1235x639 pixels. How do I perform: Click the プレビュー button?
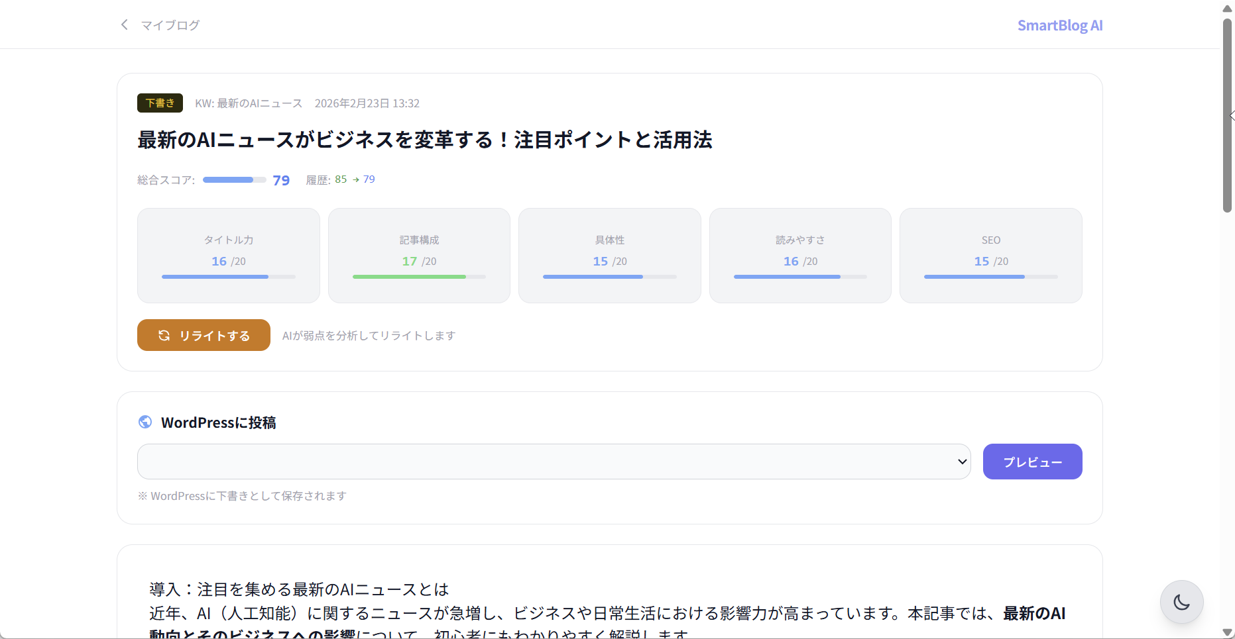click(1032, 462)
